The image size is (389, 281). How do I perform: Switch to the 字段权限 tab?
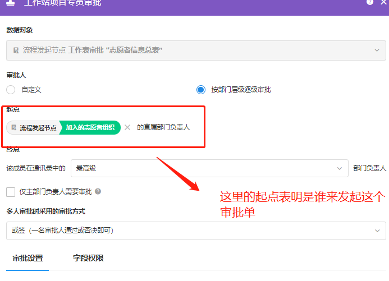coord(88,259)
